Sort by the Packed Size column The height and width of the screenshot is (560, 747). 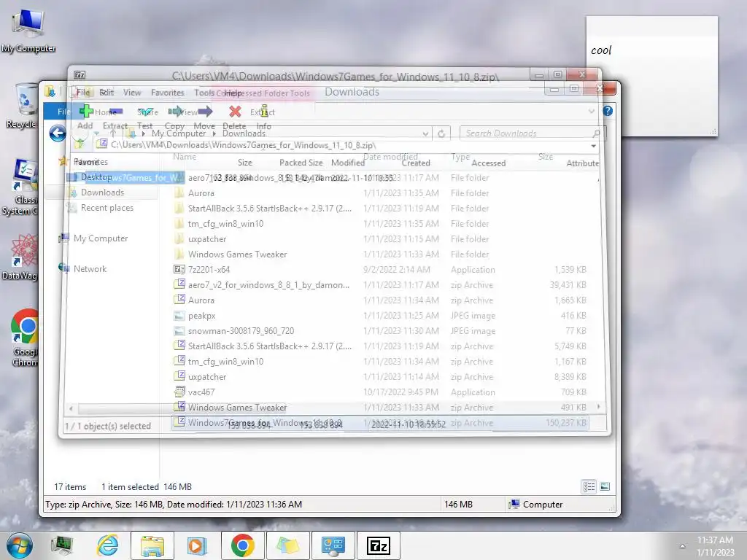click(301, 163)
